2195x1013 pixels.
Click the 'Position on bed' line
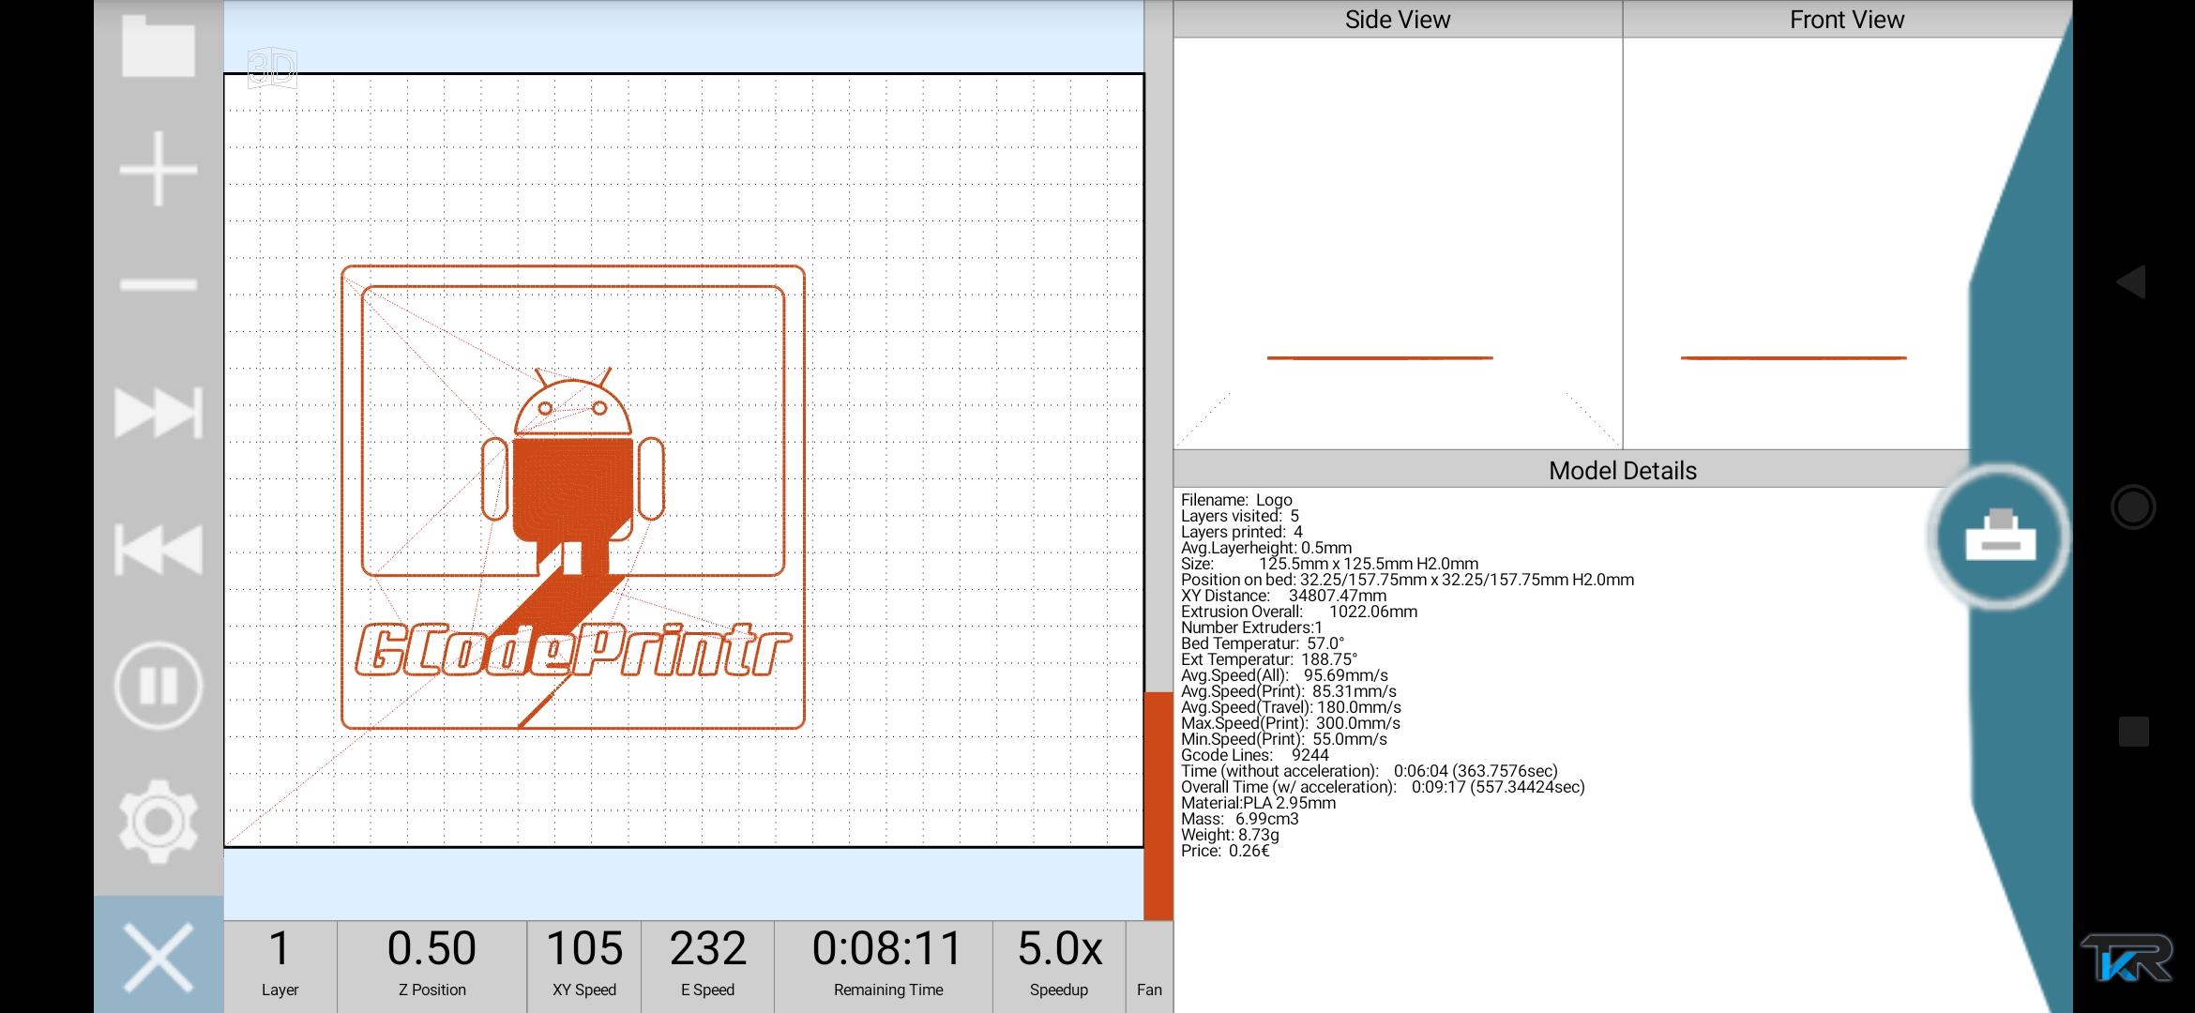[1407, 580]
